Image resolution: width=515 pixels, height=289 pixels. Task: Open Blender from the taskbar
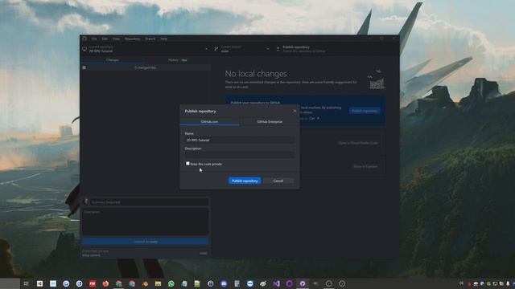coord(145,283)
